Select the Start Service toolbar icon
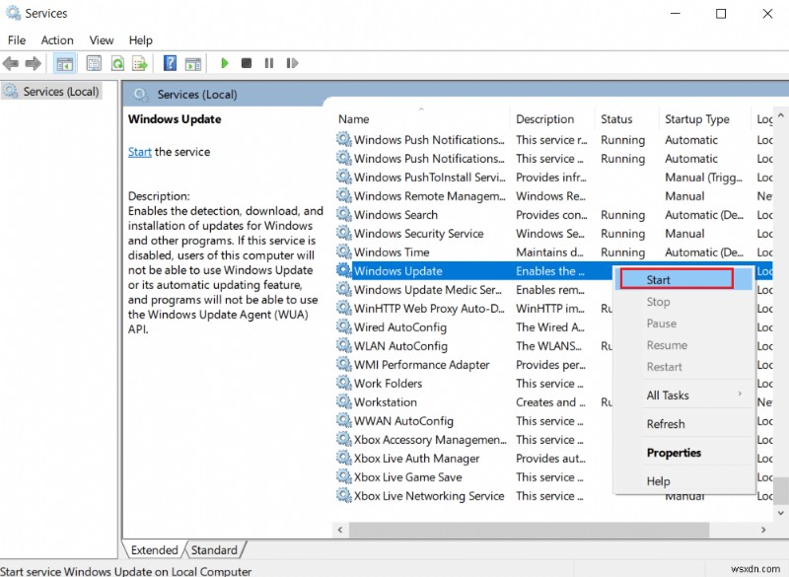 coord(224,63)
